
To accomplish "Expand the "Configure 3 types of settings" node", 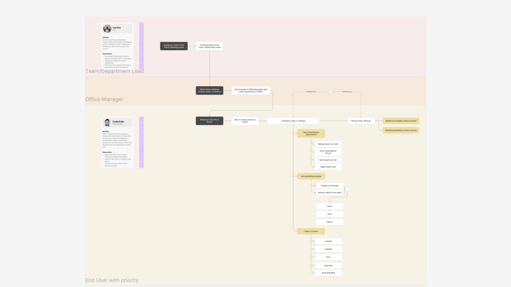I will [x=293, y=120].
